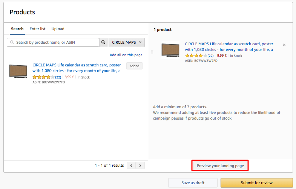This screenshot has width=296, height=189.
Task: Focus the Search by product name field
Action: (x=53, y=42)
